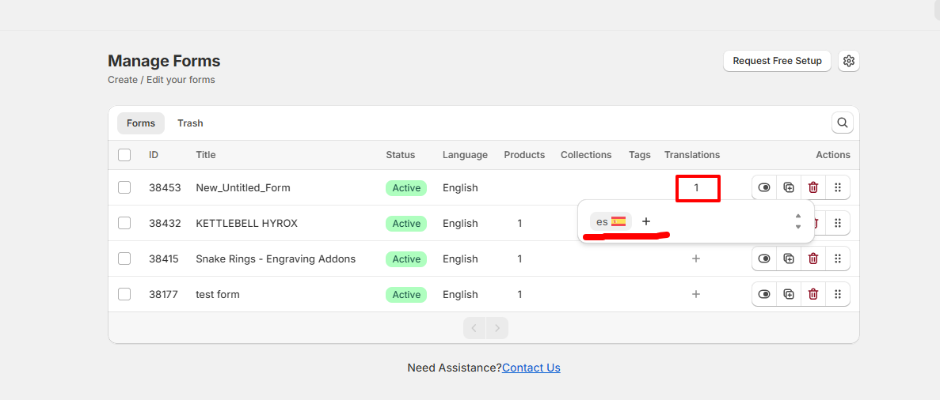This screenshot has height=400, width=940.
Task: Check the box for form 38432 KETTLEBELL HYROX
Action: 124,223
